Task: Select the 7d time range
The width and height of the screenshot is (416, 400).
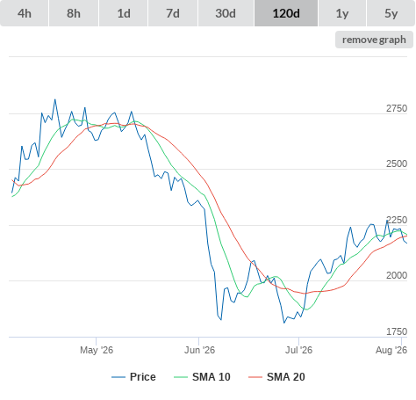Action: pyautogui.click(x=173, y=13)
